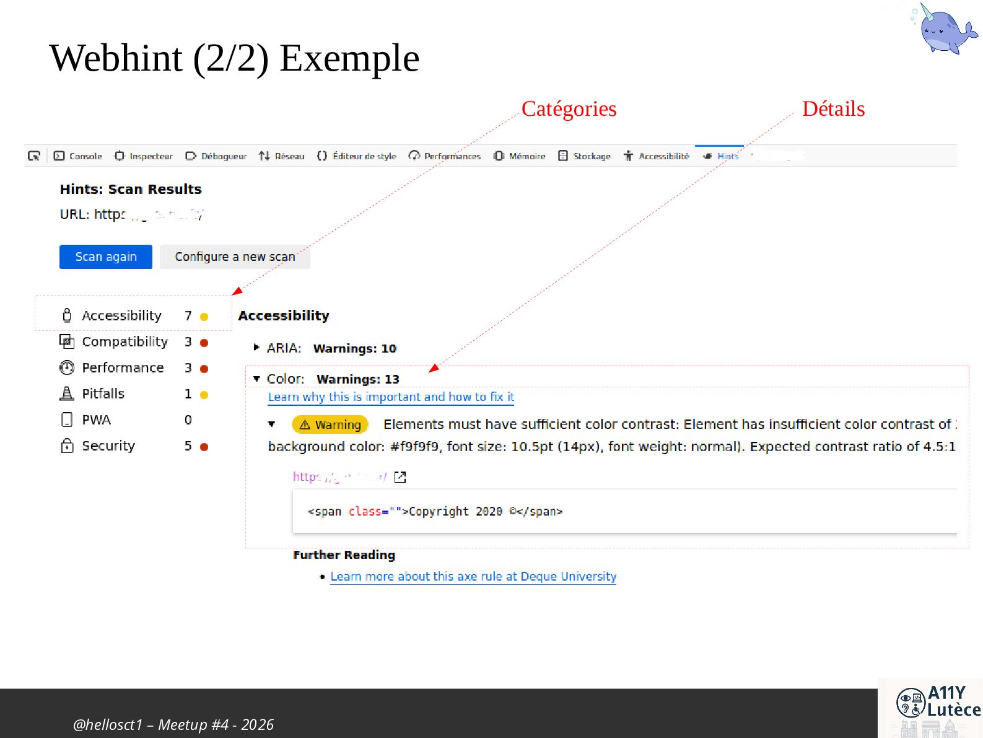Click the PWA phone icon

pos(67,420)
